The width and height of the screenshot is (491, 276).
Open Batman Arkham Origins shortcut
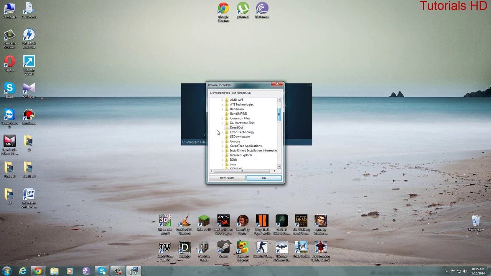pos(282,252)
